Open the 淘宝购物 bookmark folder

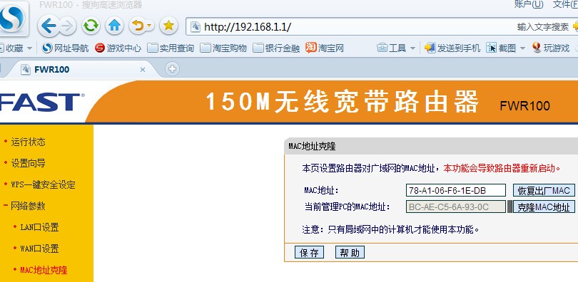223,48
